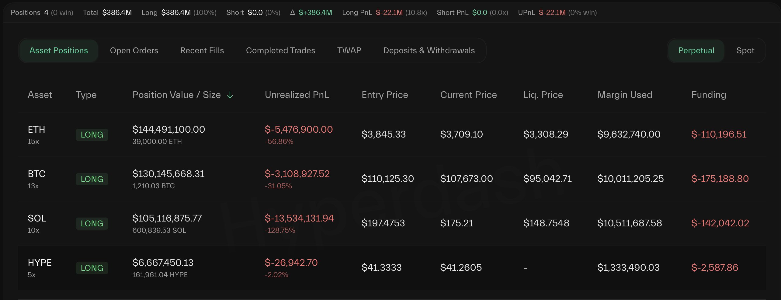Click the LONG badge on ETH row

[92, 135]
